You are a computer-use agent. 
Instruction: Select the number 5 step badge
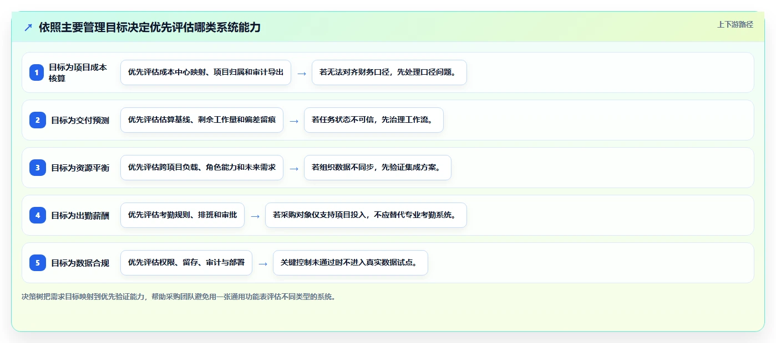[x=38, y=263]
